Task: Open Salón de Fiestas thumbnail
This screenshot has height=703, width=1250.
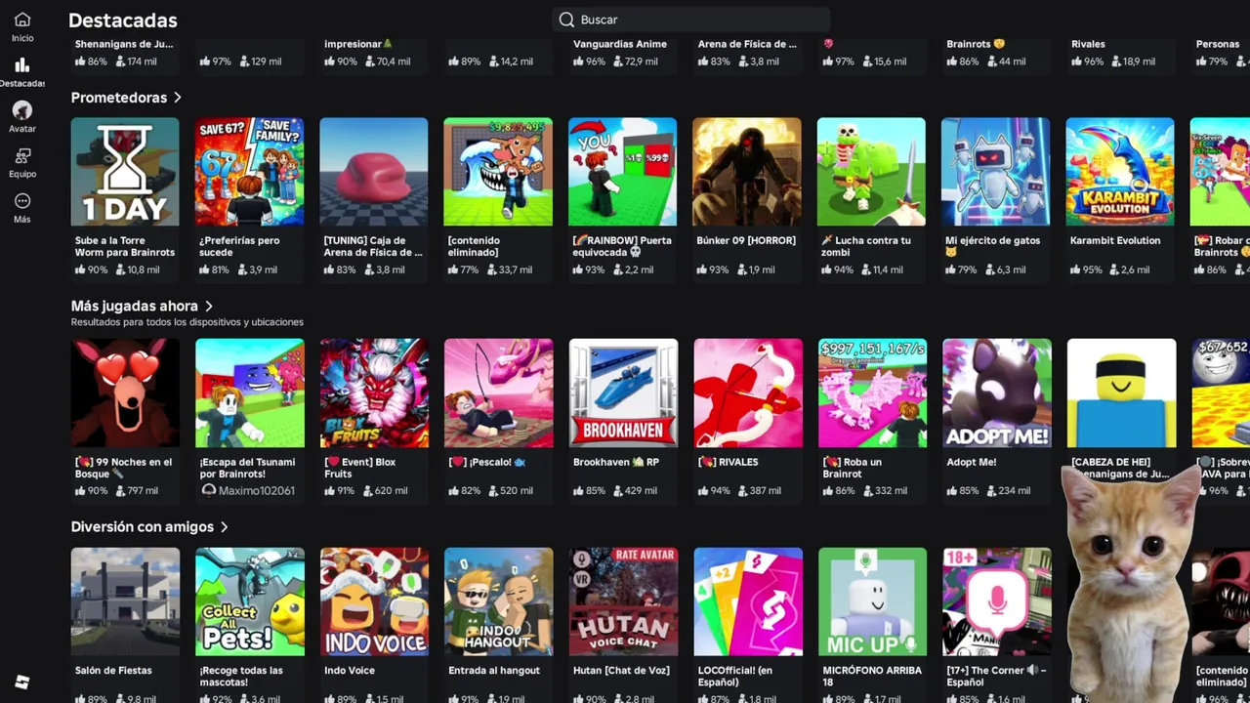Action: (x=125, y=601)
